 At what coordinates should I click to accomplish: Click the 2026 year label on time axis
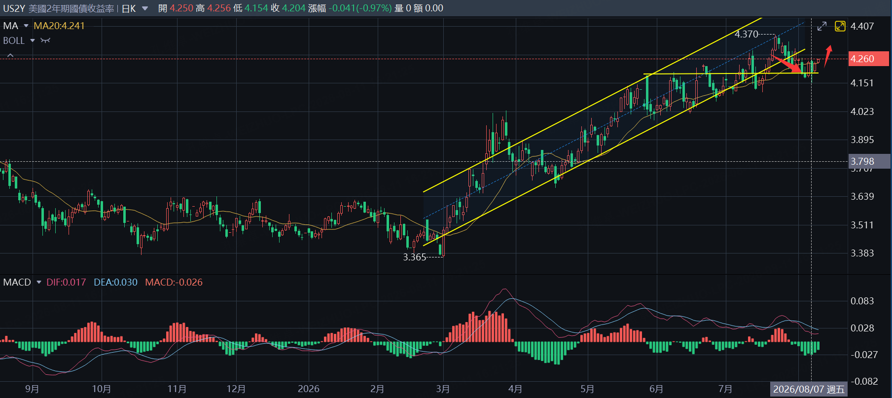(309, 389)
